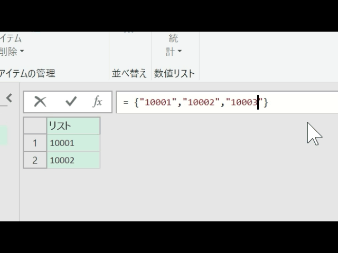This screenshot has height=253, width=338.
Task: Click row number 2 header
Action: [35, 160]
